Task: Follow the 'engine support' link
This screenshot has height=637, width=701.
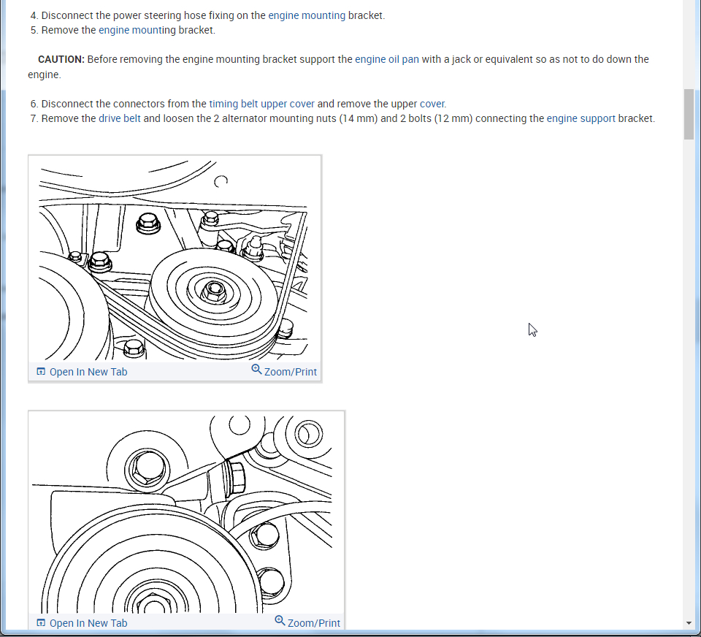Action: tap(581, 118)
